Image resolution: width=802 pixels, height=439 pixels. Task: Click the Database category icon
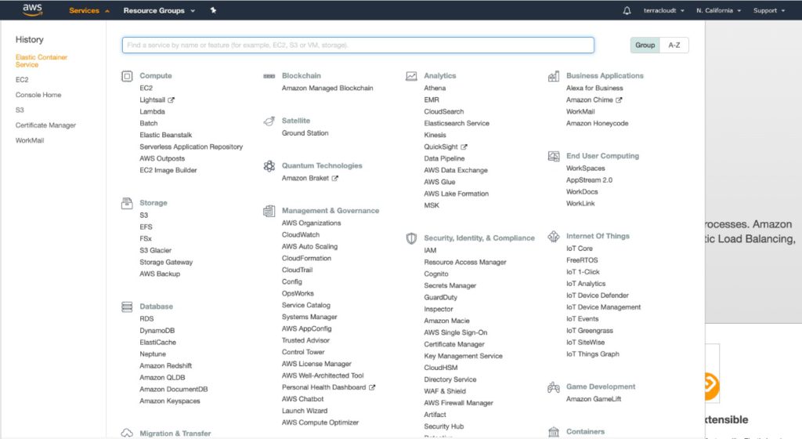coord(127,307)
